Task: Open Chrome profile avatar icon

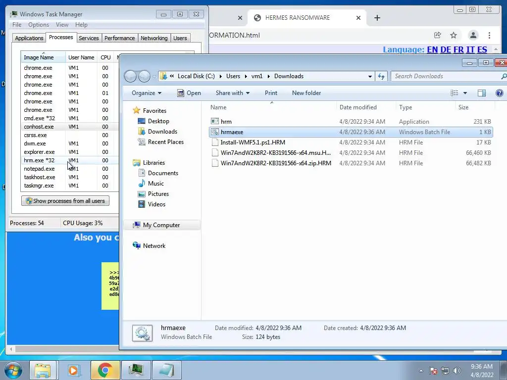Action: pos(473,35)
